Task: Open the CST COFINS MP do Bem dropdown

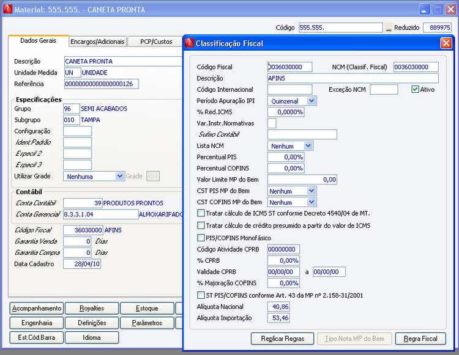Action: click(312, 202)
